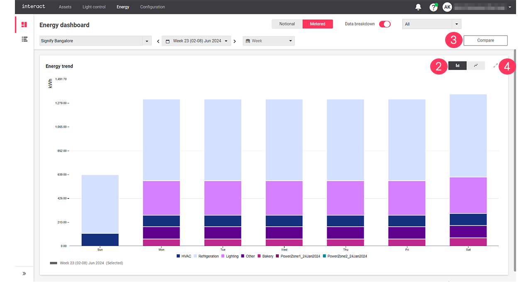Switch to line chart view icon
Viewport: 531px width, 290px height.
coord(475,65)
